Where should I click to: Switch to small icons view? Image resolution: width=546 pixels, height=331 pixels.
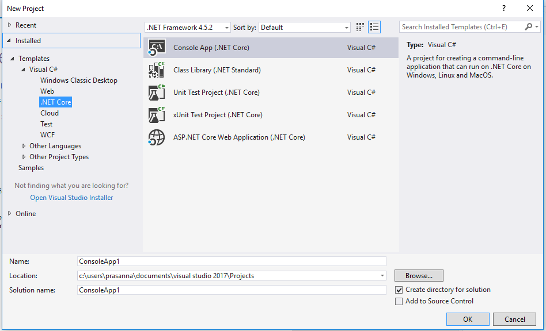click(361, 27)
